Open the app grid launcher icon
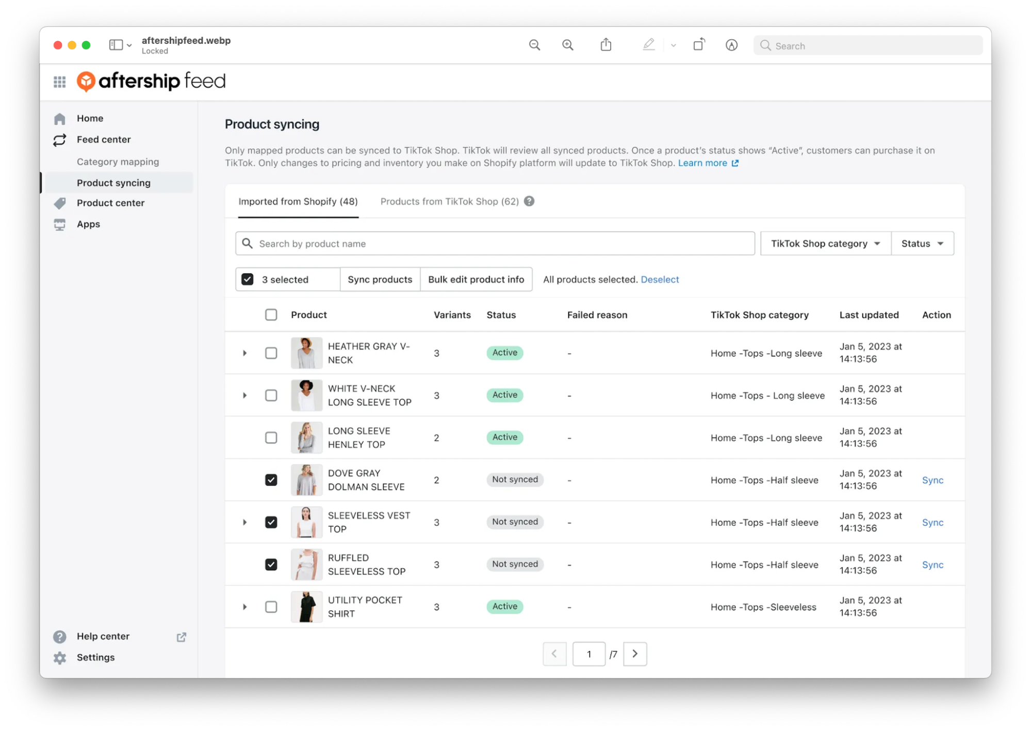This screenshot has width=1031, height=731. [60, 82]
